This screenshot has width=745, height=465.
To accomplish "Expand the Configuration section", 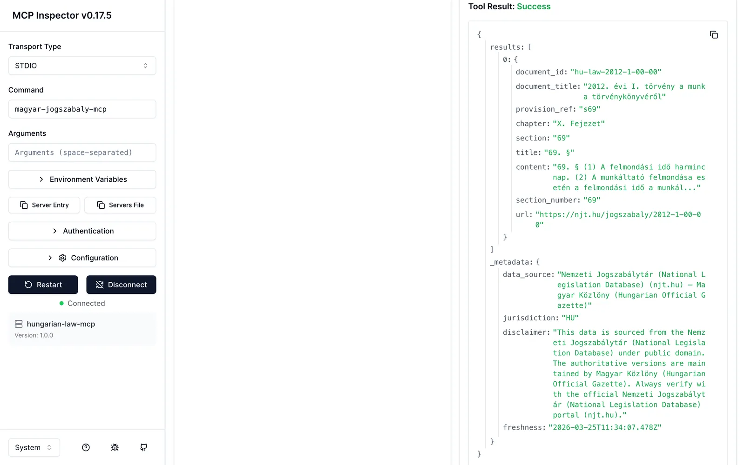I will pyautogui.click(x=82, y=258).
